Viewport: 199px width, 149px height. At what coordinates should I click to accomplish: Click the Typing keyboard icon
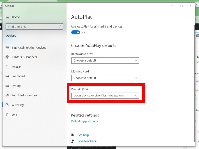[x=7, y=86]
